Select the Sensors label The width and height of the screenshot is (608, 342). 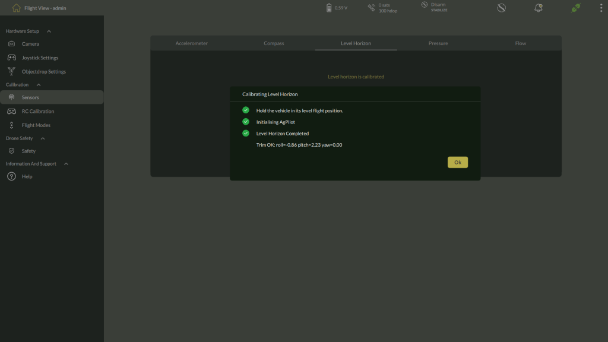pyautogui.click(x=30, y=97)
